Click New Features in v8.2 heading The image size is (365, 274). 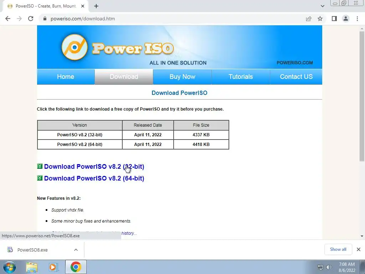59,198
